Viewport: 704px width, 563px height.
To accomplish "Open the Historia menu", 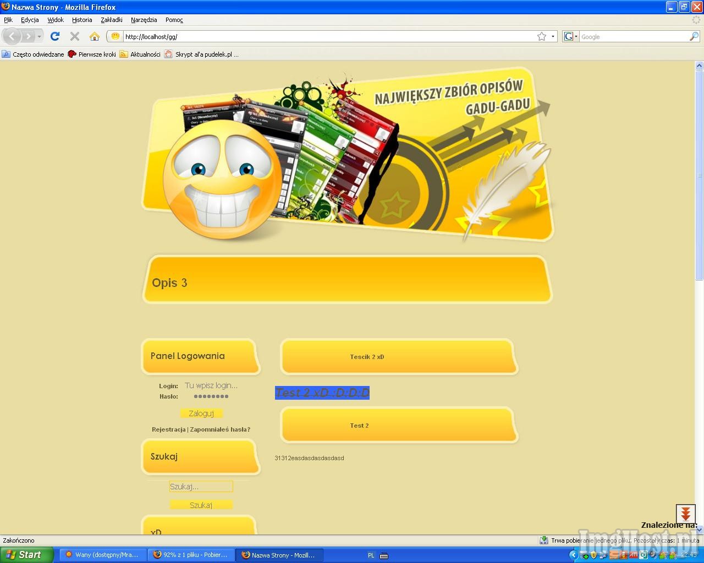I will point(82,20).
